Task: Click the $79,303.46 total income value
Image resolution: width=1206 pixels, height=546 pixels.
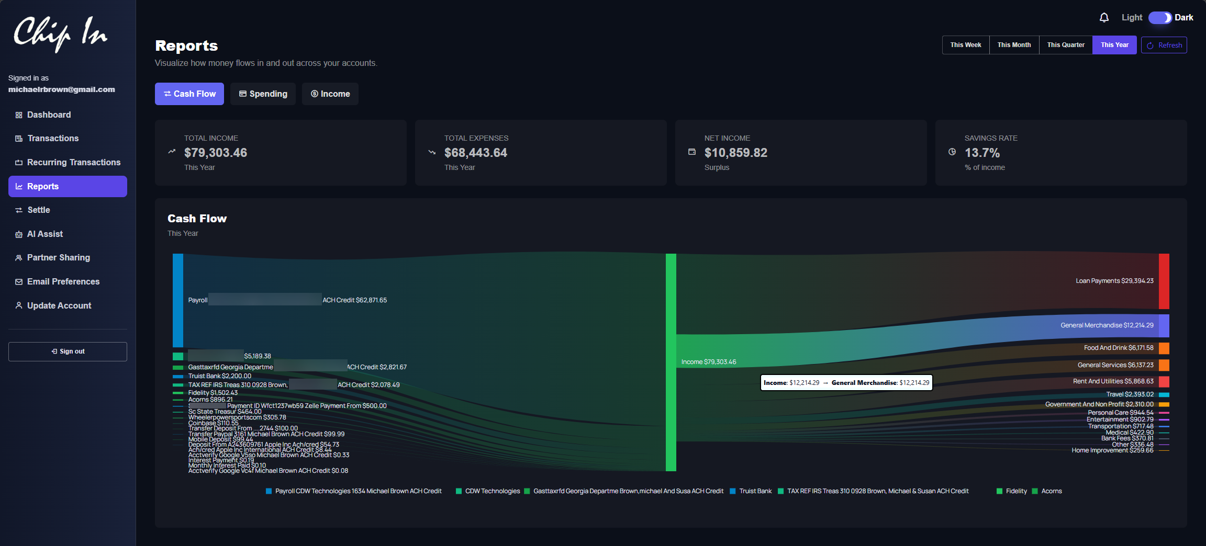Action: click(x=216, y=153)
